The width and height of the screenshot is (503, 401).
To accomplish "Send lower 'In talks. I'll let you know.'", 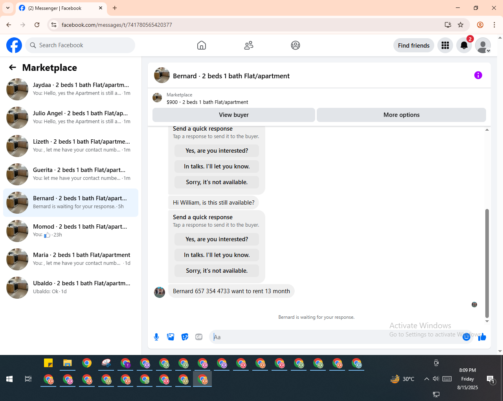I will click(x=217, y=255).
